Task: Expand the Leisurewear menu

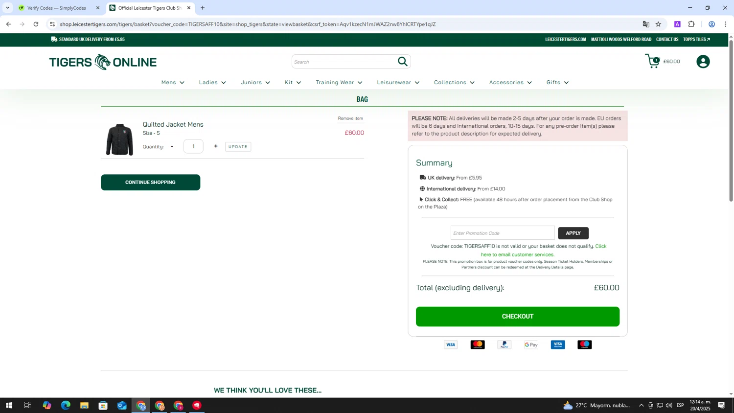Action: 398,82
